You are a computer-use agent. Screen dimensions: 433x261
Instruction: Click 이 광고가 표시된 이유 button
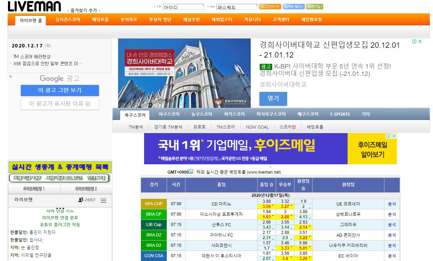click(60, 103)
